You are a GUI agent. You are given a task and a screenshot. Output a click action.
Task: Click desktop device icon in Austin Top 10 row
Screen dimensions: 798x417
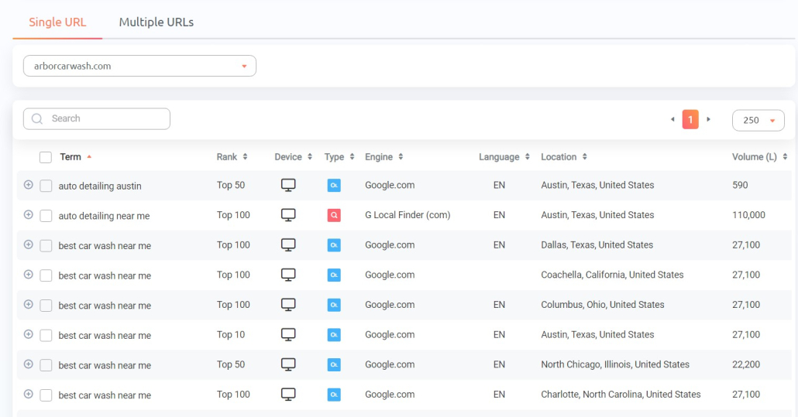click(x=288, y=335)
